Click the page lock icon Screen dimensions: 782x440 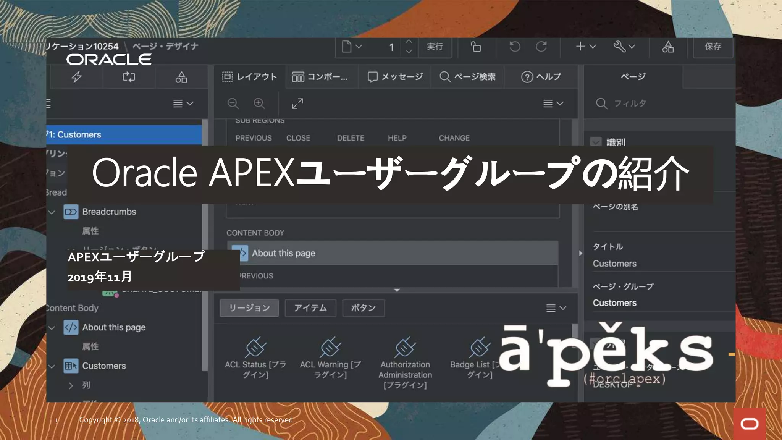pos(476,47)
